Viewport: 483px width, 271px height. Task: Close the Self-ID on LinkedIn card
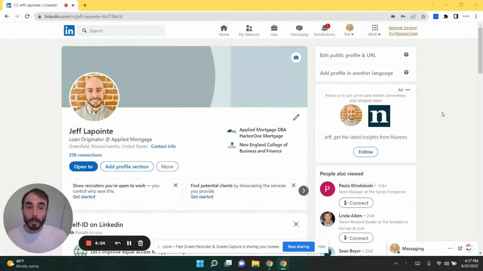[x=296, y=224]
